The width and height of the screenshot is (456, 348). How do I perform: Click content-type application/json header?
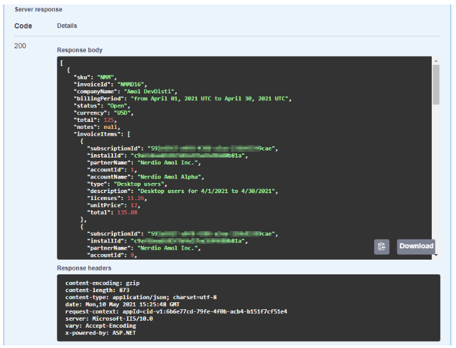click(141, 297)
